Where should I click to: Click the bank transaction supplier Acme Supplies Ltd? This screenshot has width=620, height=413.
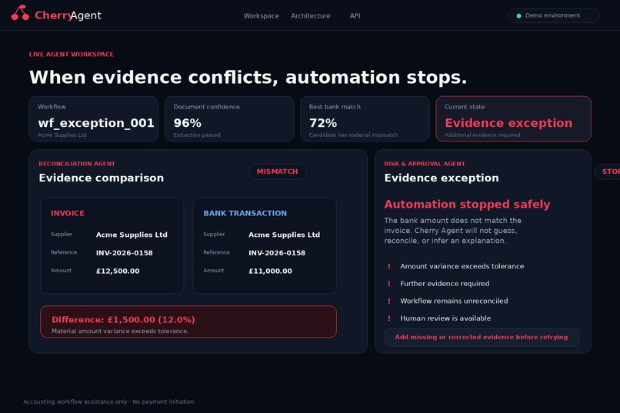285,235
